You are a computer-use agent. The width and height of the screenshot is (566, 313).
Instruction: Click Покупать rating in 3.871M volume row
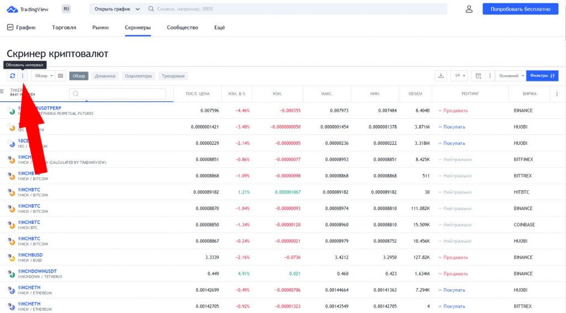pyautogui.click(x=452, y=127)
